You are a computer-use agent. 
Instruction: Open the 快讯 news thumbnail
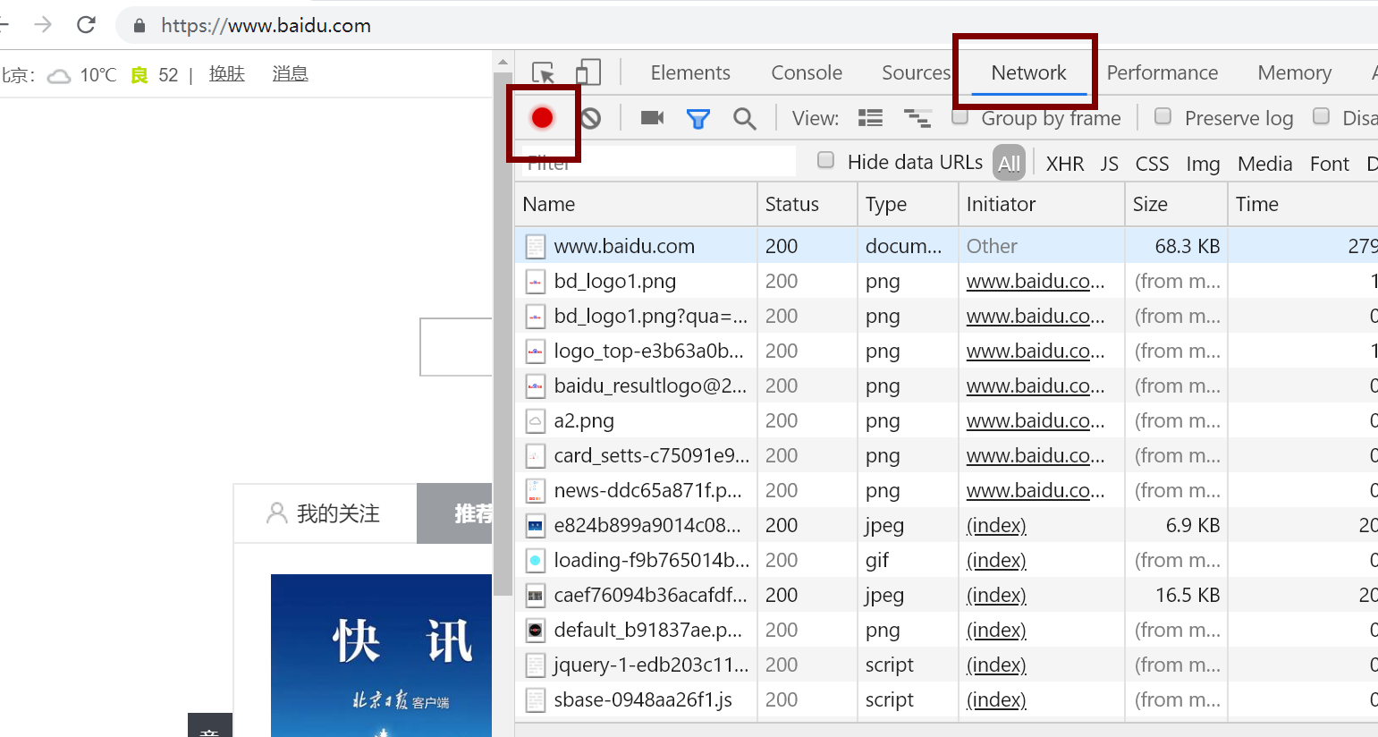tap(381, 656)
